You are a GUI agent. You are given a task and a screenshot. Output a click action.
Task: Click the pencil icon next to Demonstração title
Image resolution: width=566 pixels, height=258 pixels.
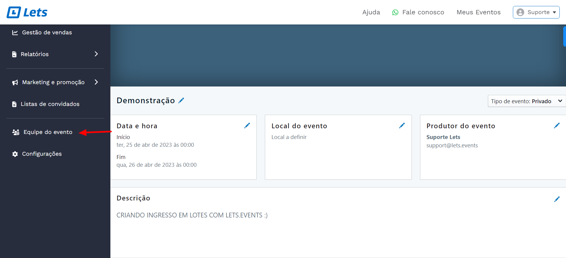(181, 101)
